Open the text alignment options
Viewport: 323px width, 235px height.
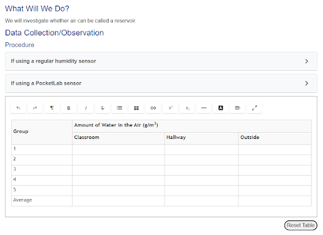tap(237, 108)
